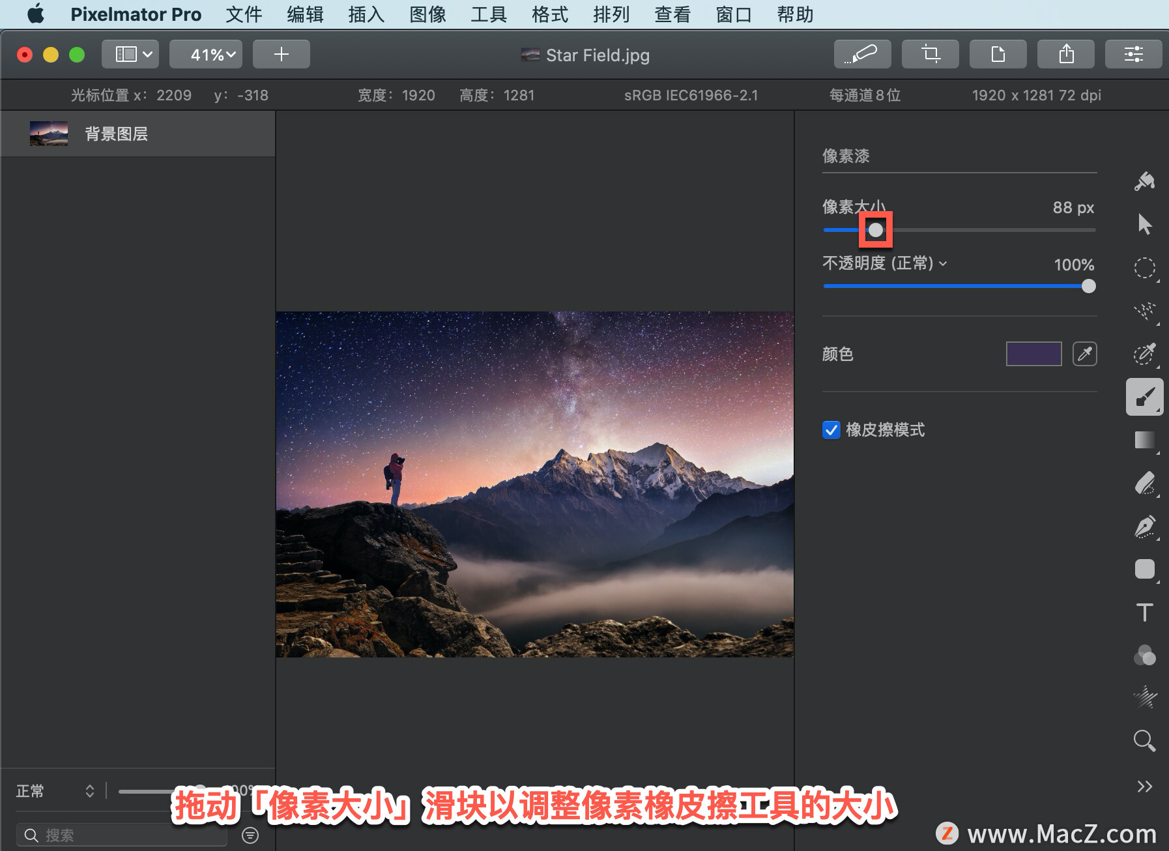Open the 不透明度 blend mode dropdown
Viewport: 1169px width, 851px height.
click(943, 264)
